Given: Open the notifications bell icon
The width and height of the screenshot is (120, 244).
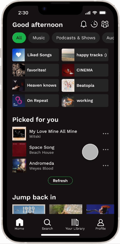Looking at the screenshot, I should 83,24.
